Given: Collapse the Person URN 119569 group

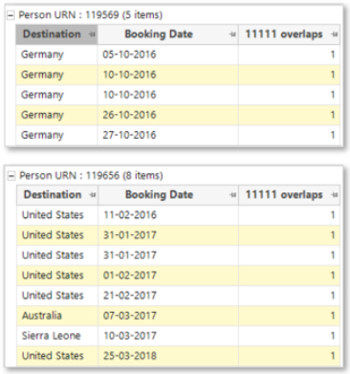Looking at the screenshot, I should coord(11,15).
